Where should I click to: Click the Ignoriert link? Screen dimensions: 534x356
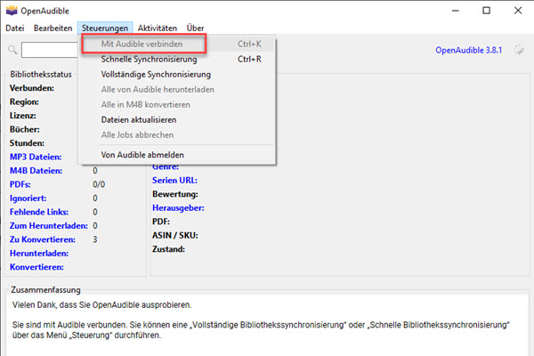click(x=28, y=198)
